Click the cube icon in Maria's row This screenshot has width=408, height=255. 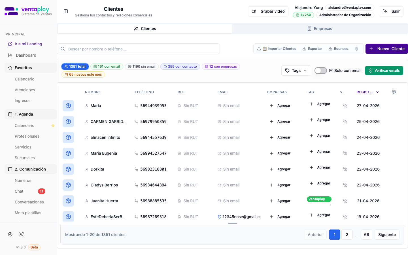click(68, 106)
